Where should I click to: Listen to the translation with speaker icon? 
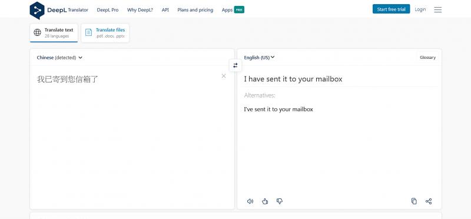point(250,201)
